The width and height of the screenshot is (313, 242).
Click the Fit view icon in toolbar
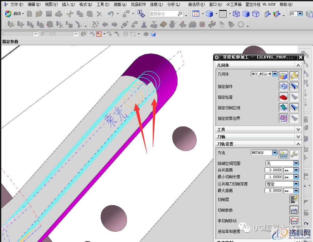[196, 14]
